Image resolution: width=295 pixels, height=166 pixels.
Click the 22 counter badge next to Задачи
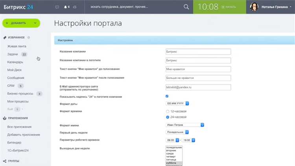tap(24, 54)
